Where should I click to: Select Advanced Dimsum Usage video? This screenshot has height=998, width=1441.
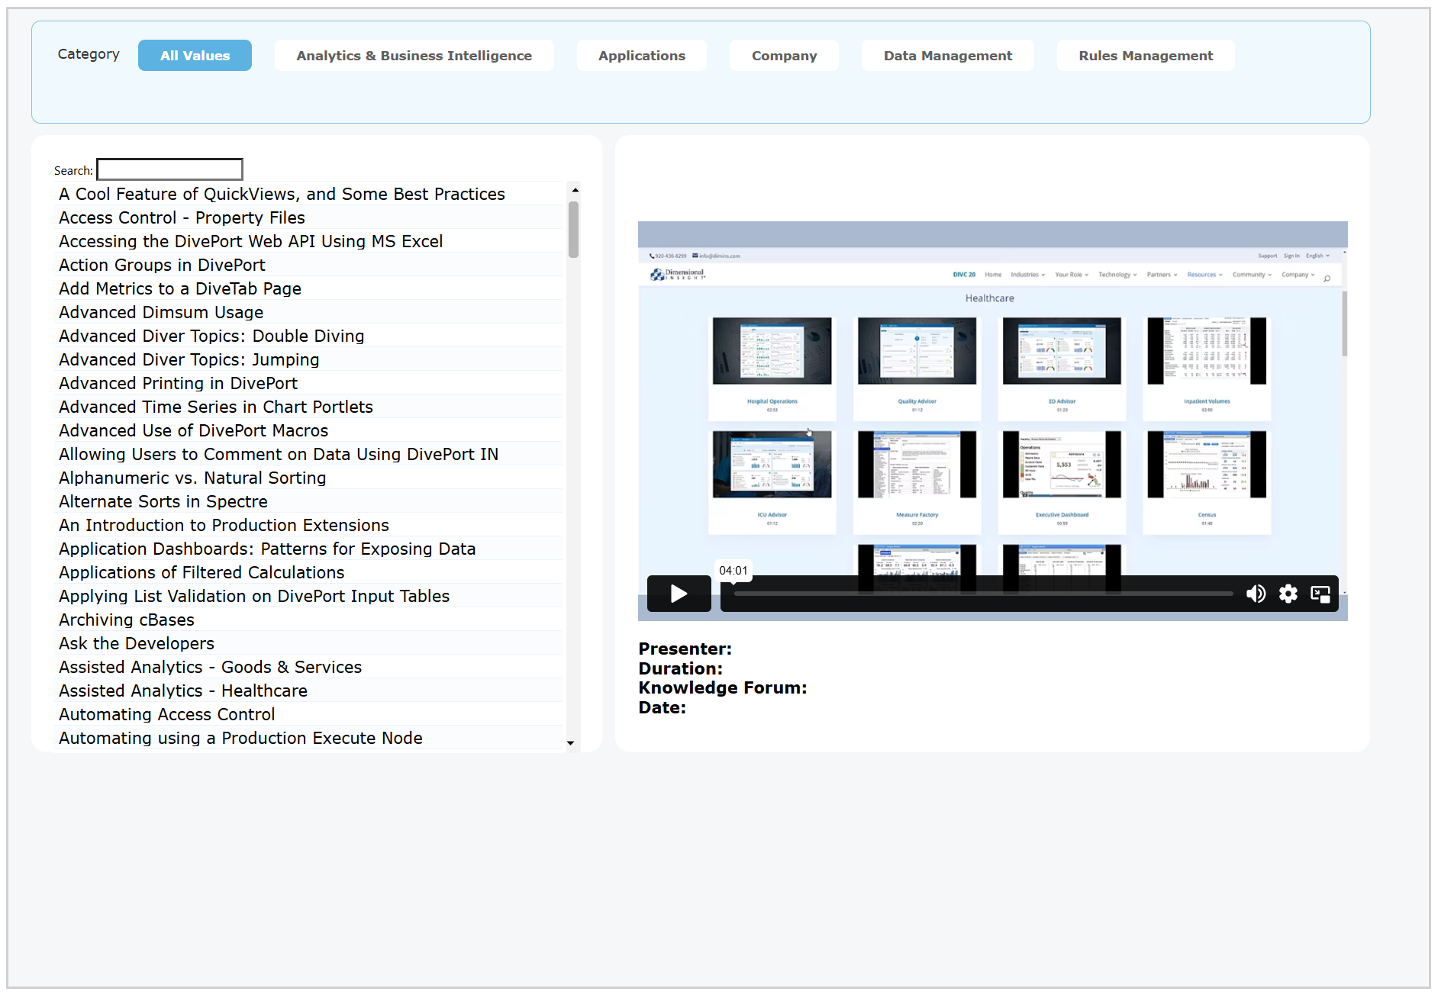(x=161, y=313)
